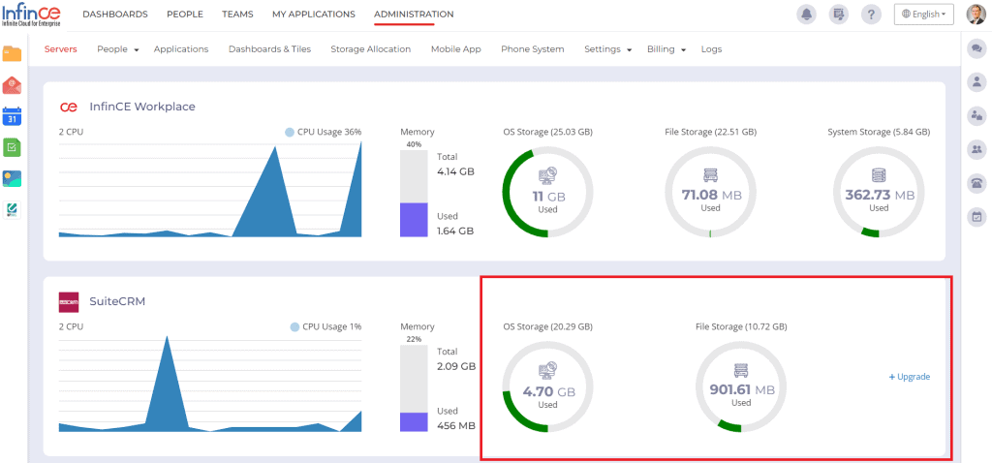Click the SuiteCRM logo icon
The width and height of the screenshot is (992, 463).
tap(69, 301)
